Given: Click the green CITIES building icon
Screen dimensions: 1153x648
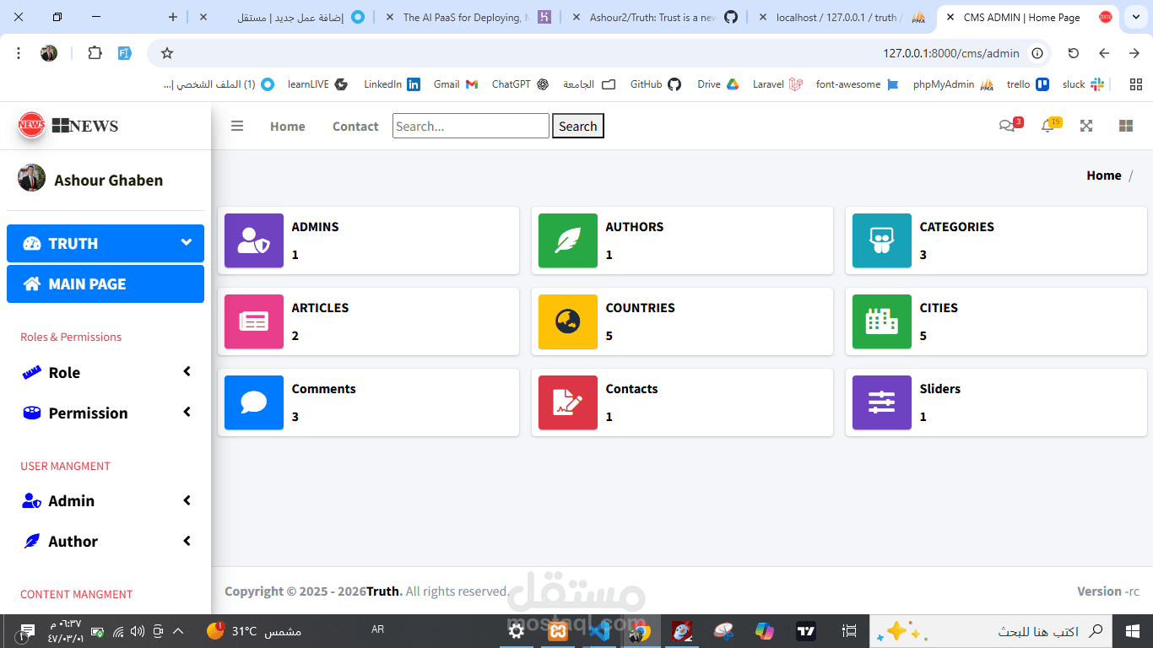Looking at the screenshot, I should (x=882, y=321).
